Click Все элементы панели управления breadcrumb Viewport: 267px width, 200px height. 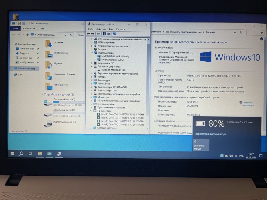coord(183,32)
